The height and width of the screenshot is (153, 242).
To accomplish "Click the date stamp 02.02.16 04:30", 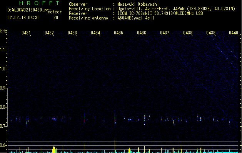I will tap(23, 18).
